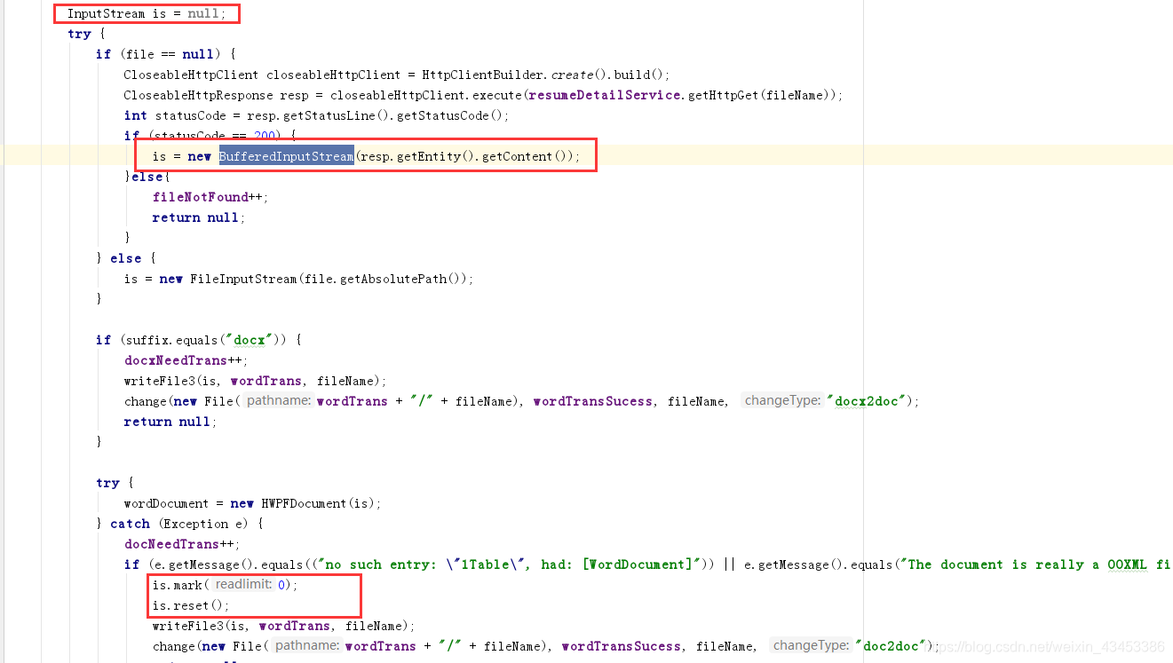Click the getHttpGet method call
The height and width of the screenshot is (663, 1173).
pyautogui.click(x=718, y=95)
